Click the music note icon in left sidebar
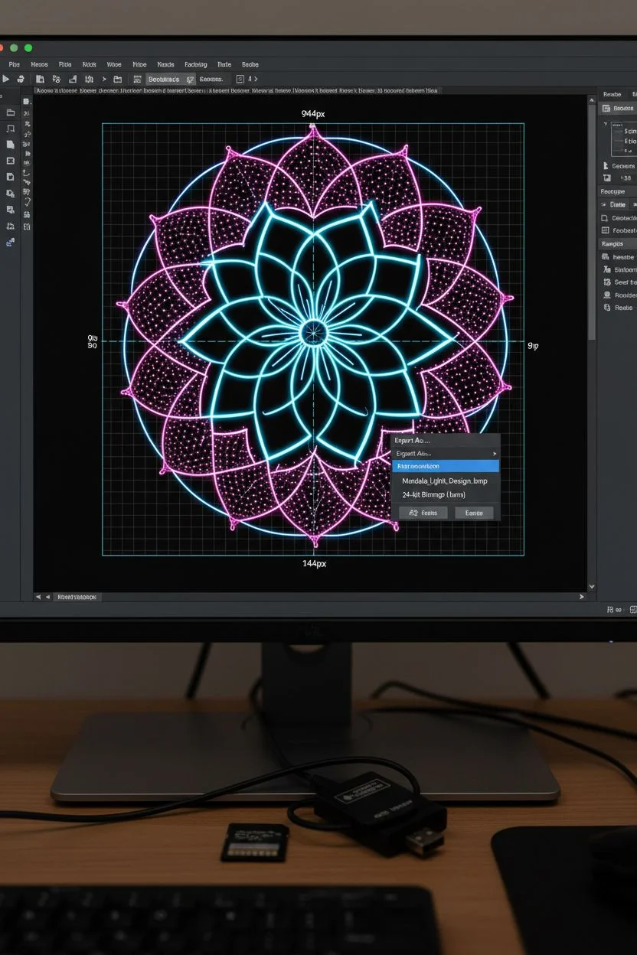The height and width of the screenshot is (955, 637). coord(11,129)
